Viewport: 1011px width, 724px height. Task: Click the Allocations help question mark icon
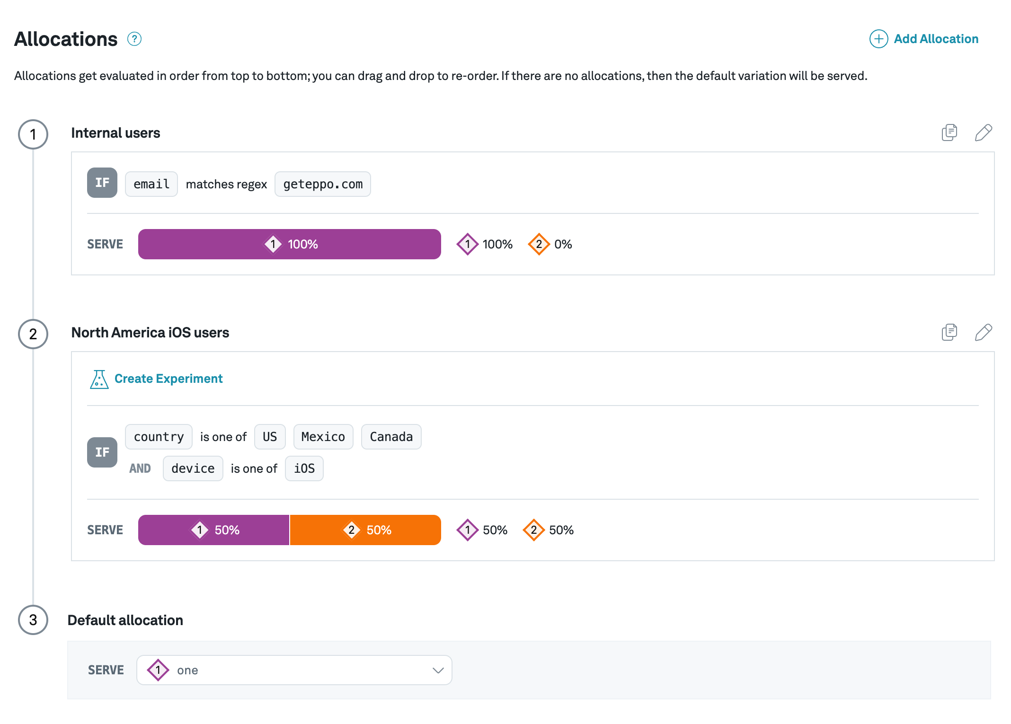[134, 39]
